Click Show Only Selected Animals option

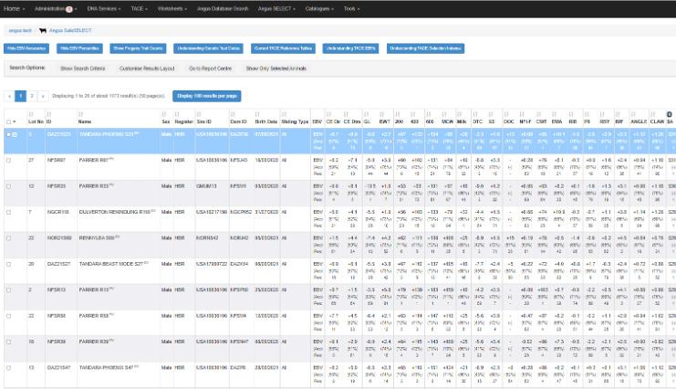tap(276, 68)
